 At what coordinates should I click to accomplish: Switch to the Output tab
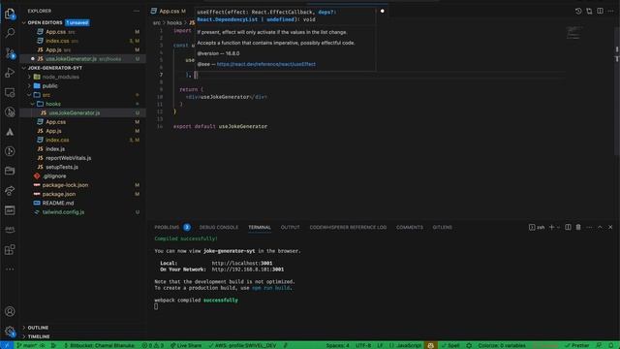click(x=290, y=227)
